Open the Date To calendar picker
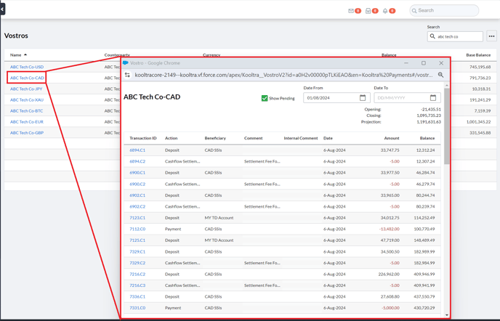This screenshot has height=321, width=500. point(433,98)
